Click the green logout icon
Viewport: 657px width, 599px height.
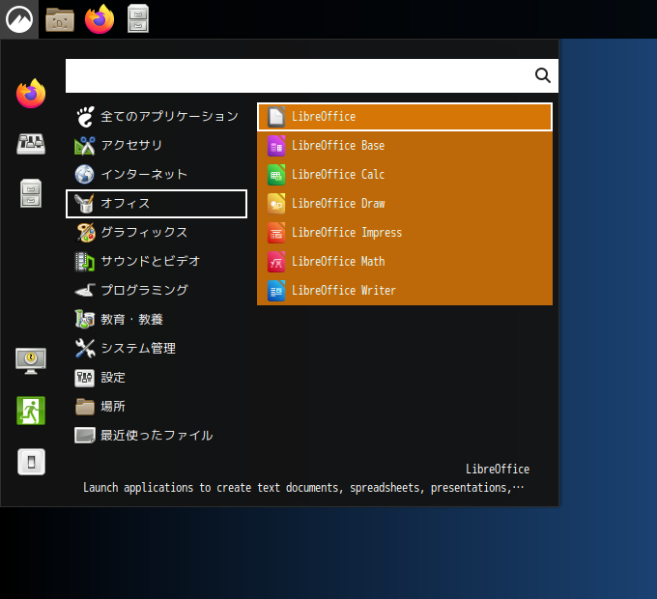[31, 411]
